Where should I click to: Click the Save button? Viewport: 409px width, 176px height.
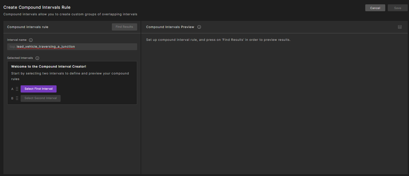397,8
